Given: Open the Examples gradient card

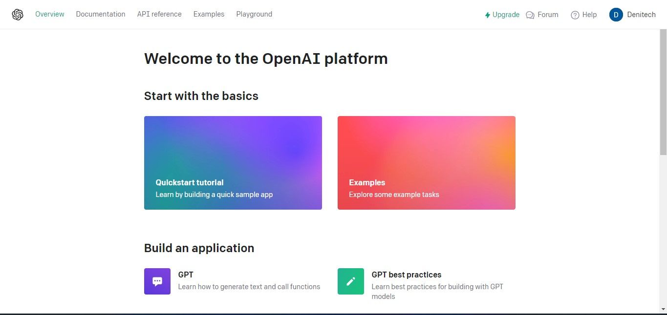Looking at the screenshot, I should (x=426, y=162).
